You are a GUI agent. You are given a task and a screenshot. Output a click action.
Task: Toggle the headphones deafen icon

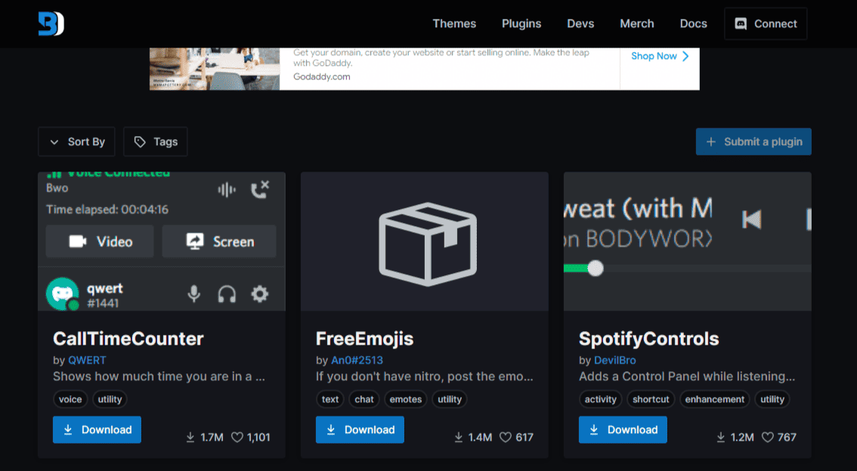227,294
